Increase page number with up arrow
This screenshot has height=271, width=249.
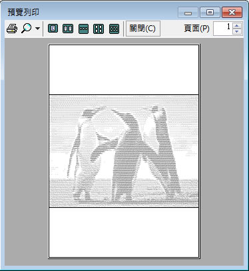237,25
